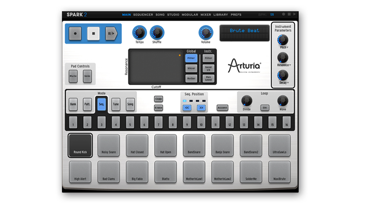Trigger the Round Kick pad
The width and height of the screenshot is (369, 207).
[80, 145]
